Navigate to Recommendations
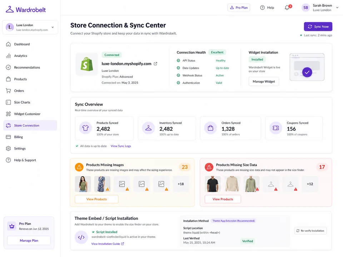The height and width of the screenshot is (257, 343). tap(30, 67)
